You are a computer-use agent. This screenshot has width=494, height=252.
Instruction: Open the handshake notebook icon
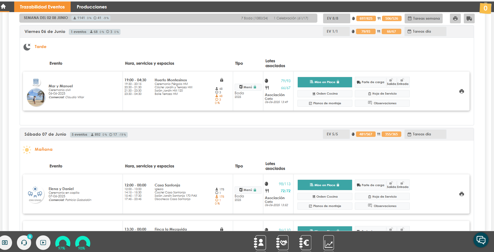click(282, 243)
